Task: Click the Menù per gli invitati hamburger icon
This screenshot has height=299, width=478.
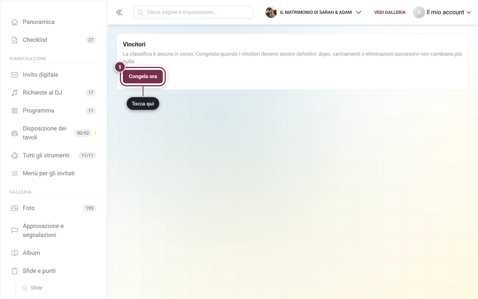Action: click(15, 173)
